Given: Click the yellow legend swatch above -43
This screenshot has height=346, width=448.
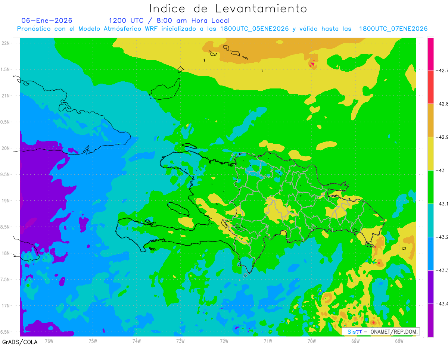Looking at the screenshot, I should point(430,153).
